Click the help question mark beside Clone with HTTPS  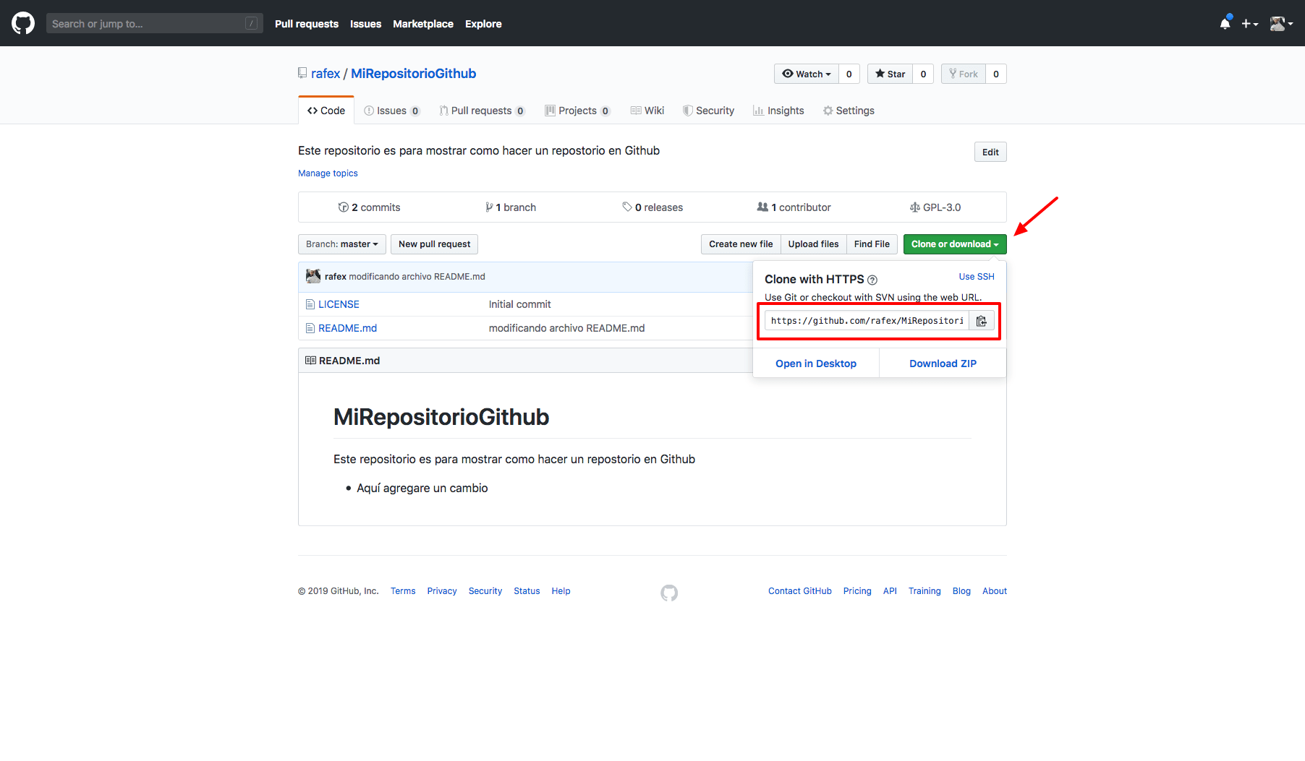coord(873,280)
